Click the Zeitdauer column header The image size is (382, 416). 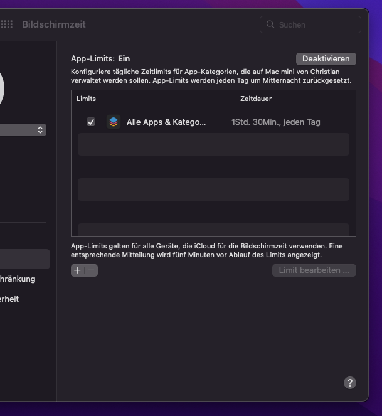click(256, 99)
